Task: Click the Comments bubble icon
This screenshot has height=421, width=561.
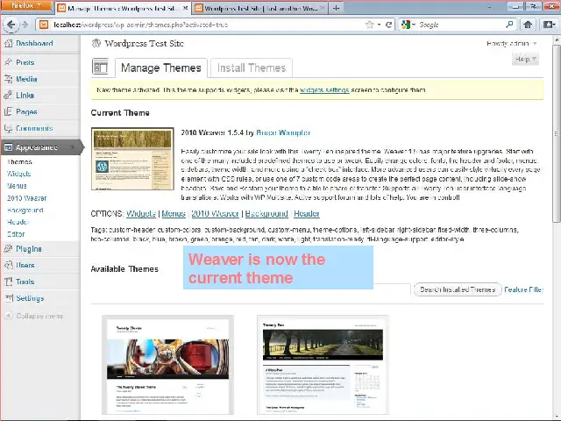Action: 8,128
